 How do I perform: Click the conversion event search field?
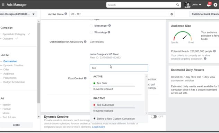pos(119,68)
